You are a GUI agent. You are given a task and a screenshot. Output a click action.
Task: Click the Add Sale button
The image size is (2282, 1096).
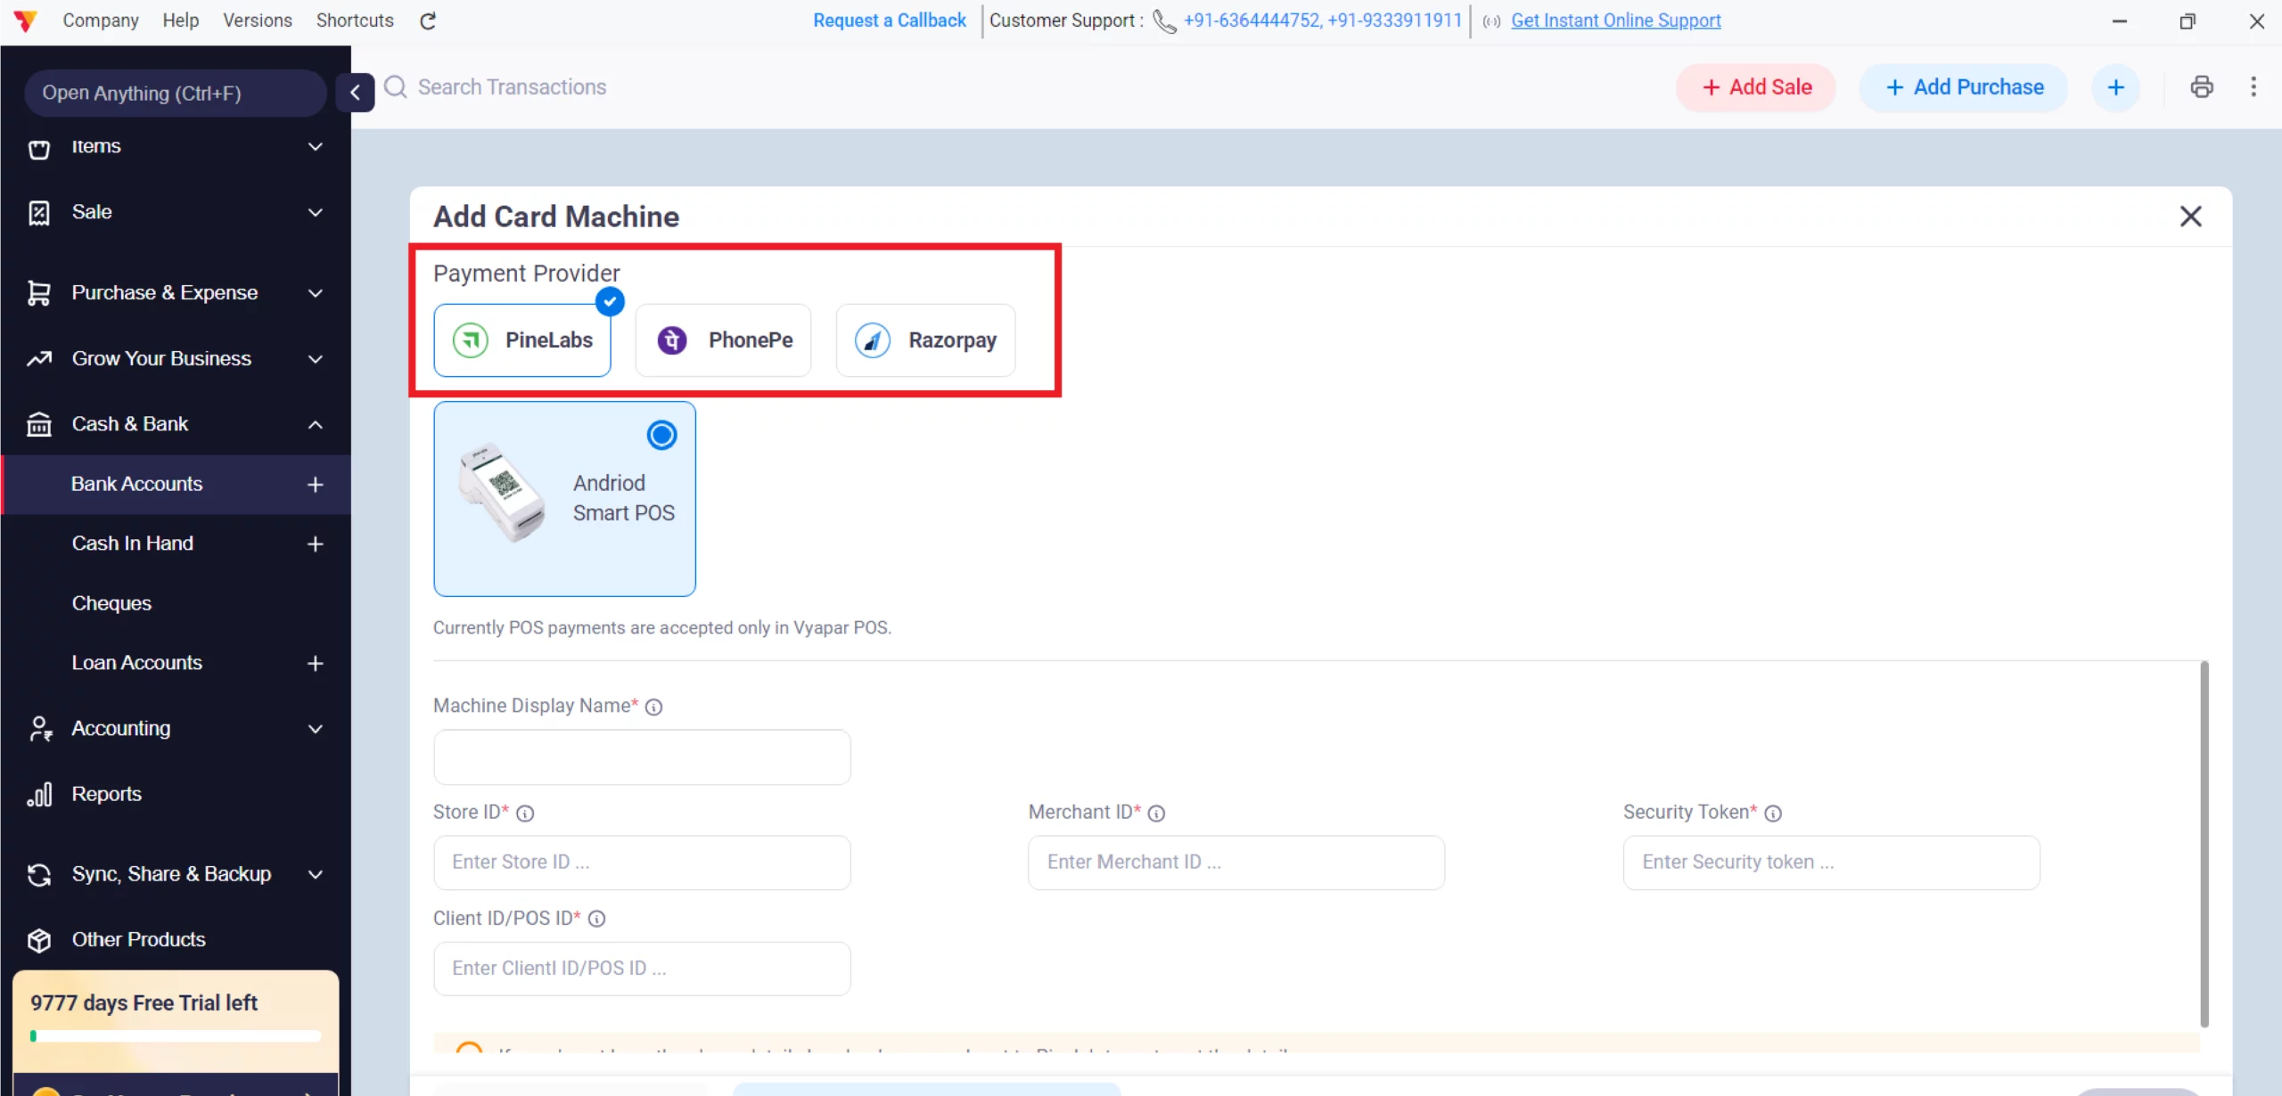pyautogui.click(x=1756, y=87)
